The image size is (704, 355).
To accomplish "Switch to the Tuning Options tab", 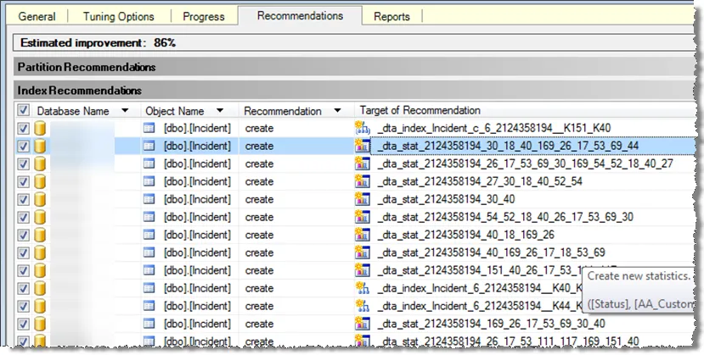I will (119, 17).
